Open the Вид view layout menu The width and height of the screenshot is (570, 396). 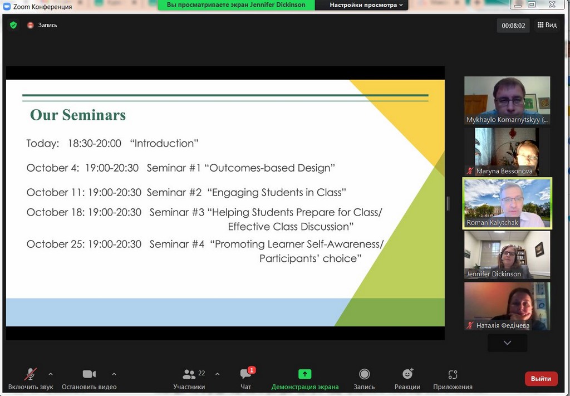click(x=547, y=25)
